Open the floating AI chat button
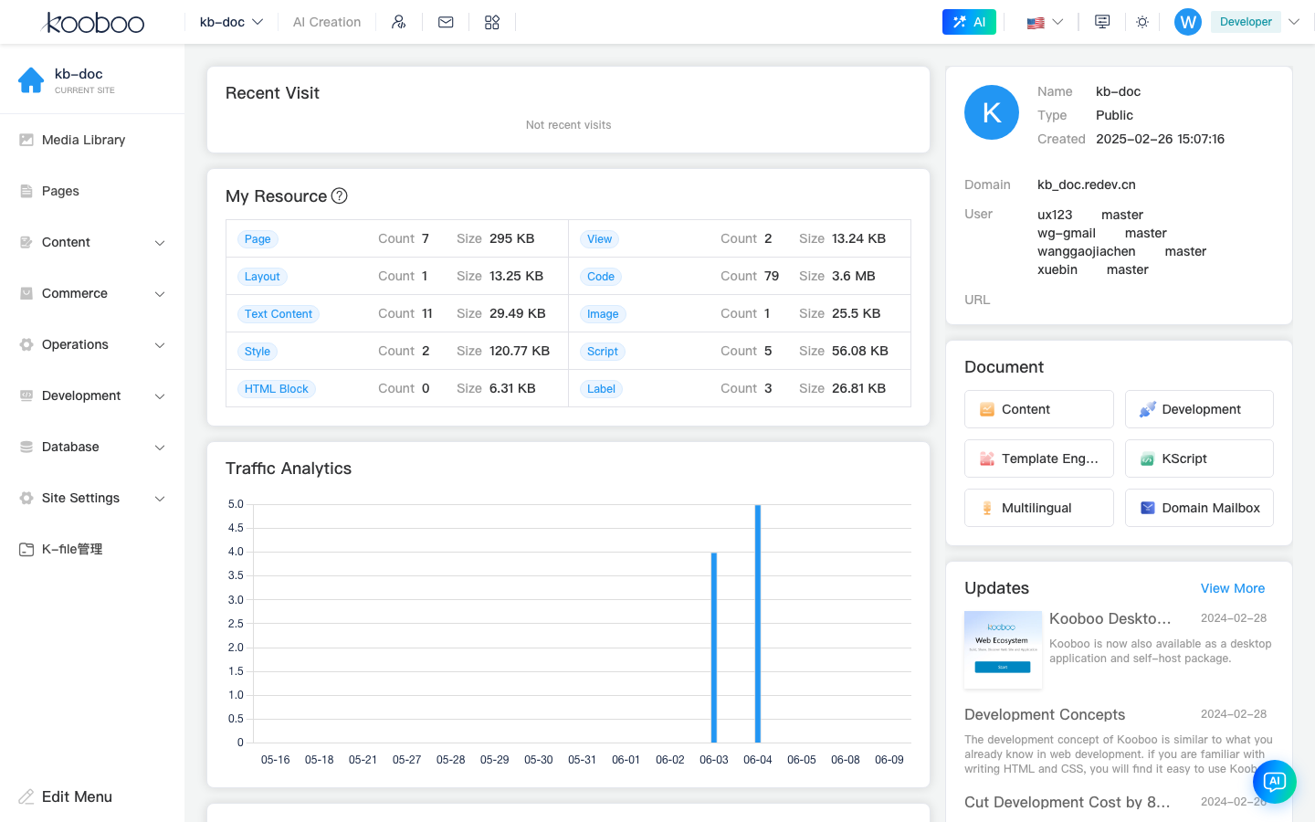The width and height of the screenshot is (1315, 822). tap(1275, 782)
